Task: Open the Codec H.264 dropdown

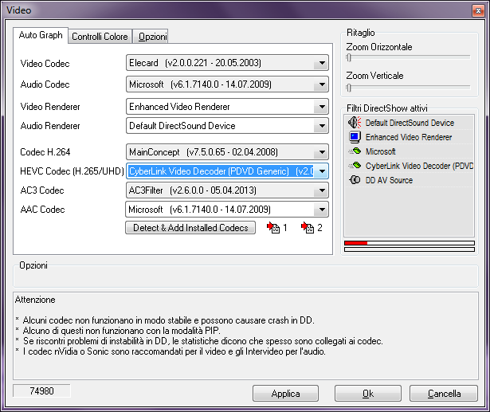Action: pos(322,152)
